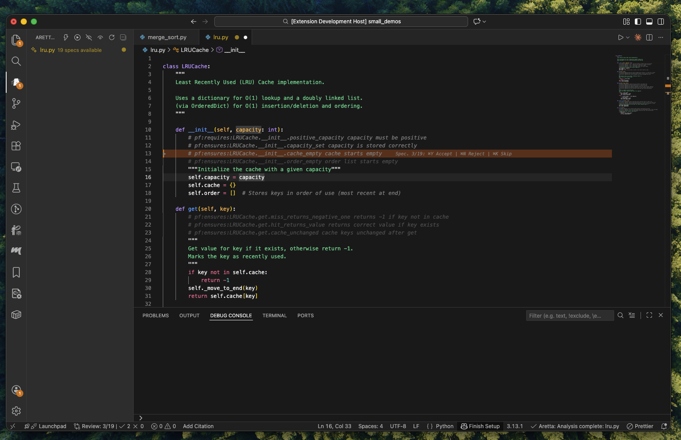This screenshot has width=681, height=440.
Task: Click Finish Setup in status bar
Action: click(480, 426)
